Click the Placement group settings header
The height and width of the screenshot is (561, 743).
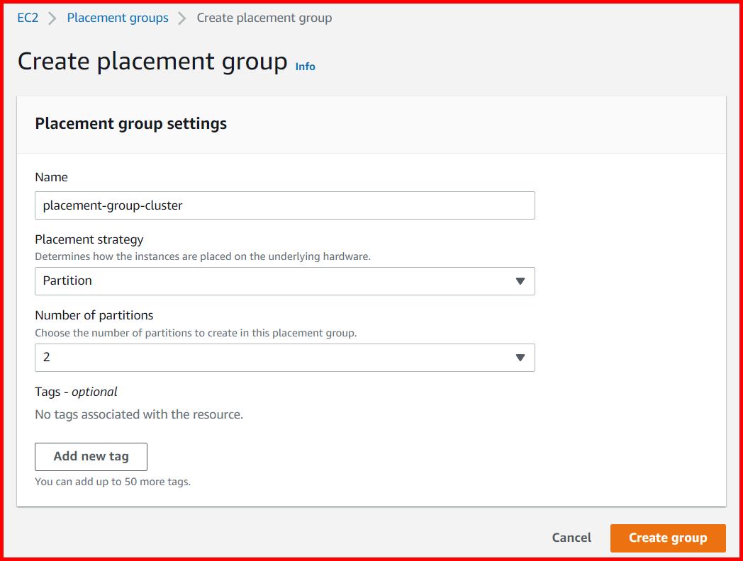130,123
